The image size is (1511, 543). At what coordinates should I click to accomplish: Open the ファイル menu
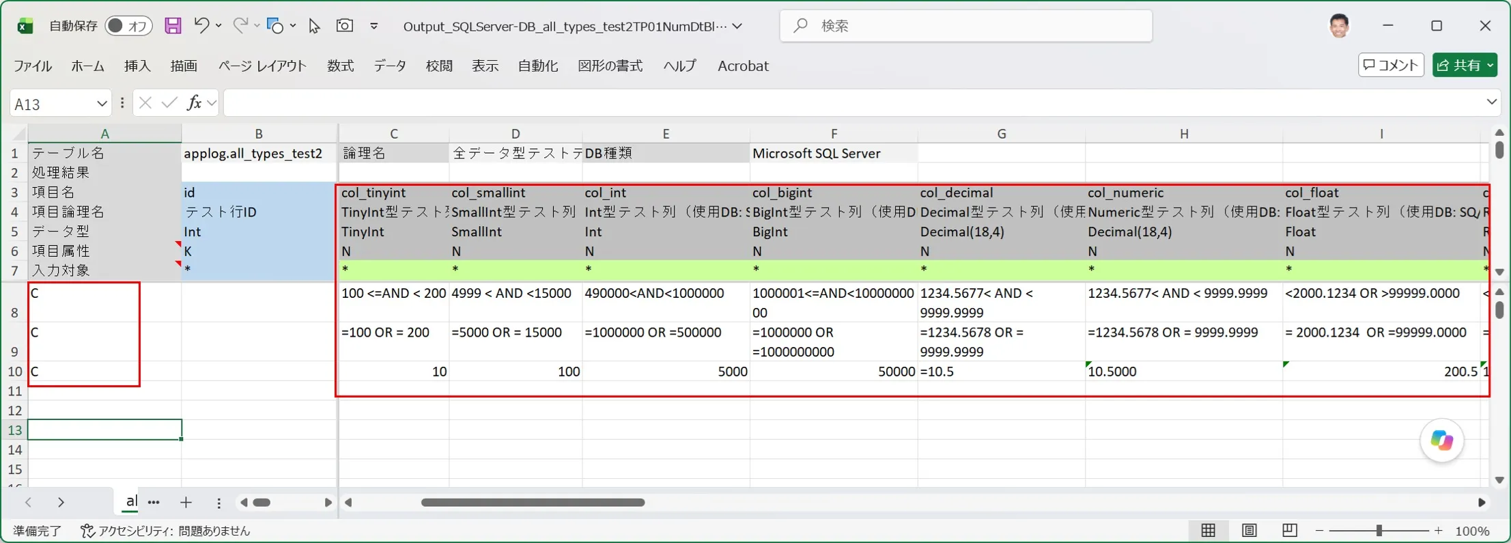[x=32, y=66]
